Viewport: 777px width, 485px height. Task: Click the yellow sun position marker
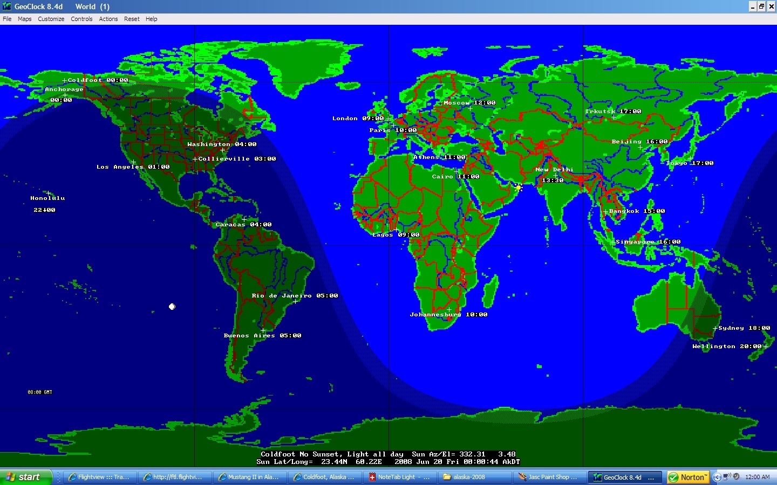(x=519, y=188)
